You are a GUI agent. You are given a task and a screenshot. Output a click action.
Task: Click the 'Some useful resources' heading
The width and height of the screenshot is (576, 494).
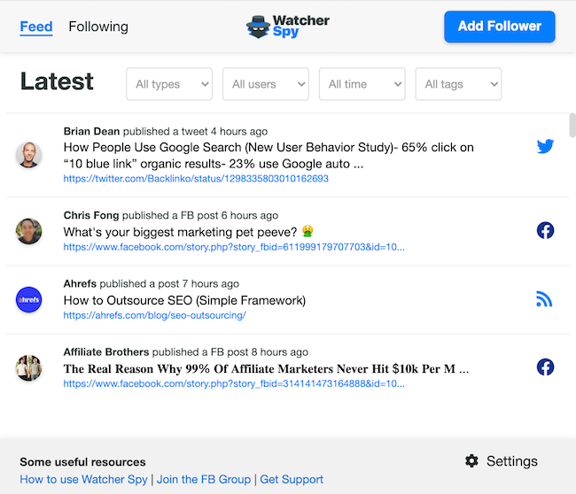coord(82,462)
